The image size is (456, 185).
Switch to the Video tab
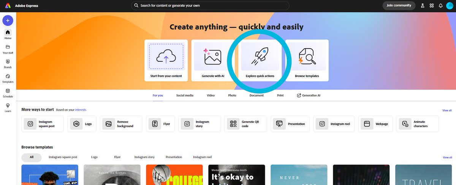click(211, 96)
